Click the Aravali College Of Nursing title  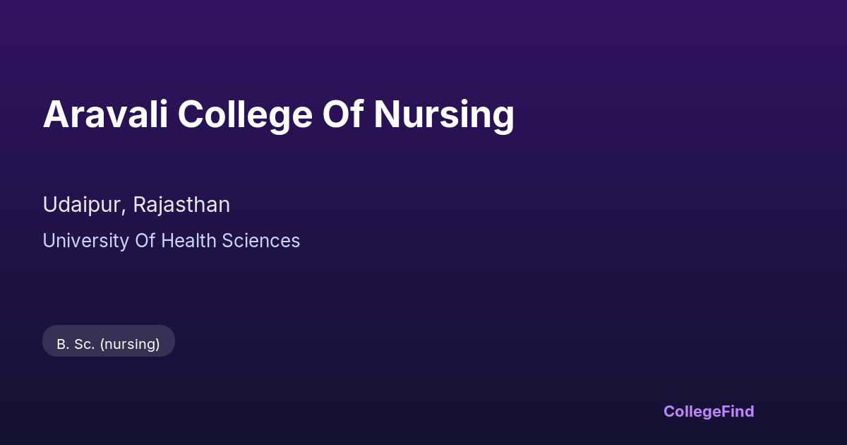point(278,114)
